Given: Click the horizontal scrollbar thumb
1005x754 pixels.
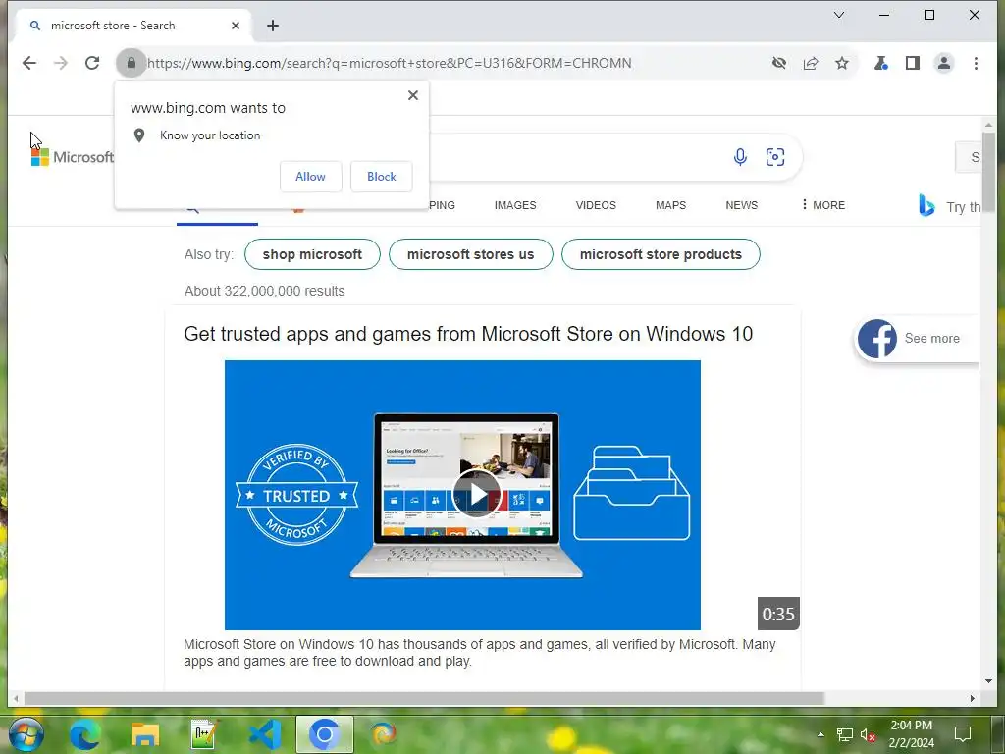Looking at the screenshot, I should click(x=424, y=698).
